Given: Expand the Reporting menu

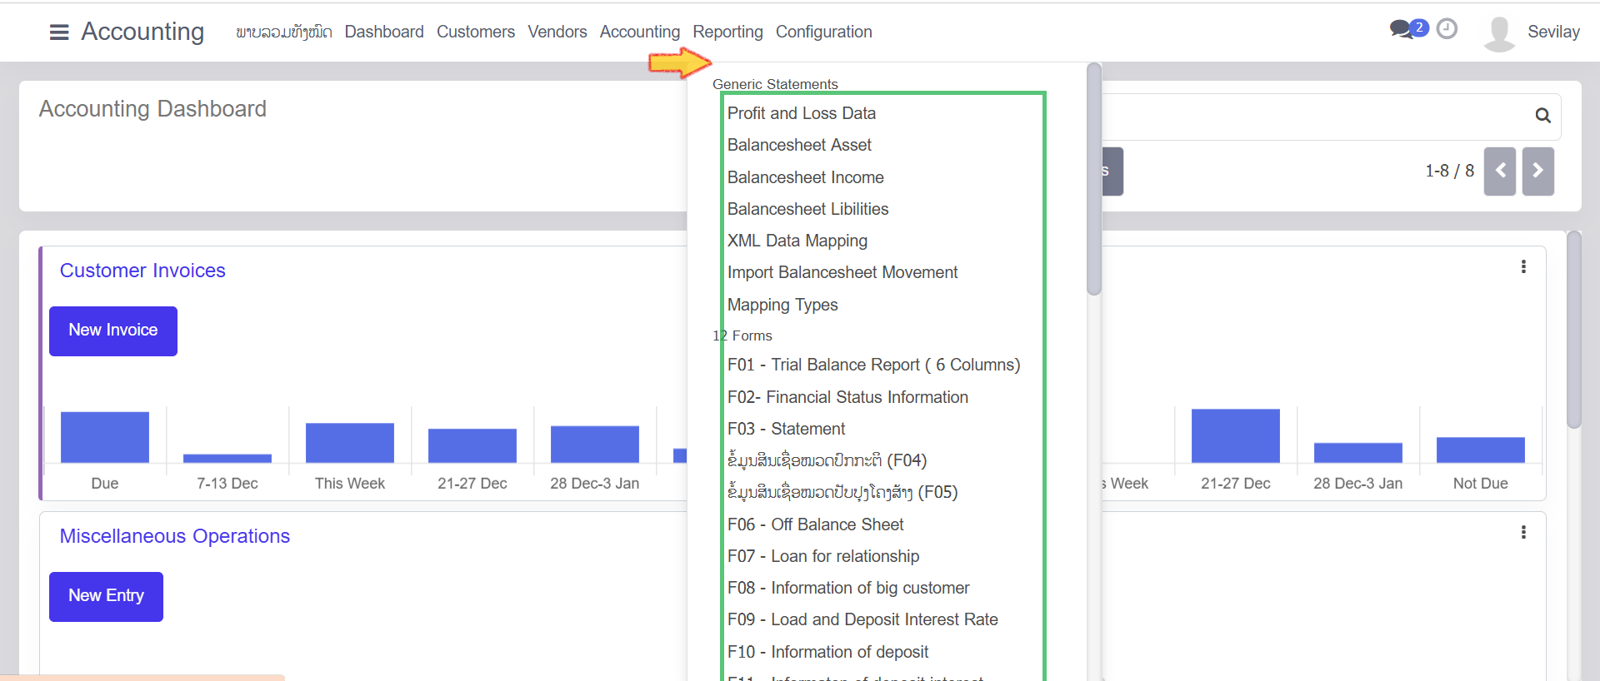Looking at the screenshot, I should pos(727,32).
